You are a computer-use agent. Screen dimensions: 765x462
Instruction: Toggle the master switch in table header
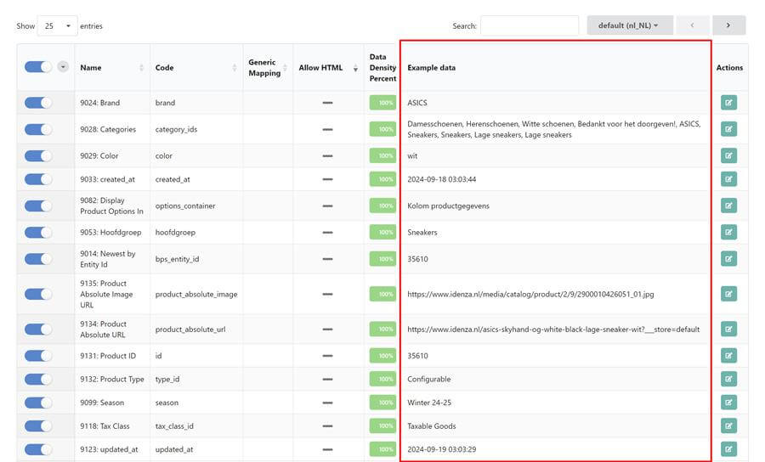tap(38, 67)
